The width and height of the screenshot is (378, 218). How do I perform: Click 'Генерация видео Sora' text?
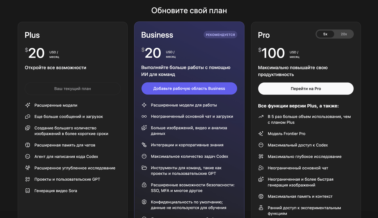56,191
